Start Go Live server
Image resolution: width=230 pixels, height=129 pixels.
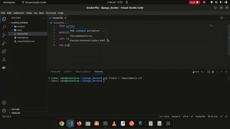pos(212,116)
